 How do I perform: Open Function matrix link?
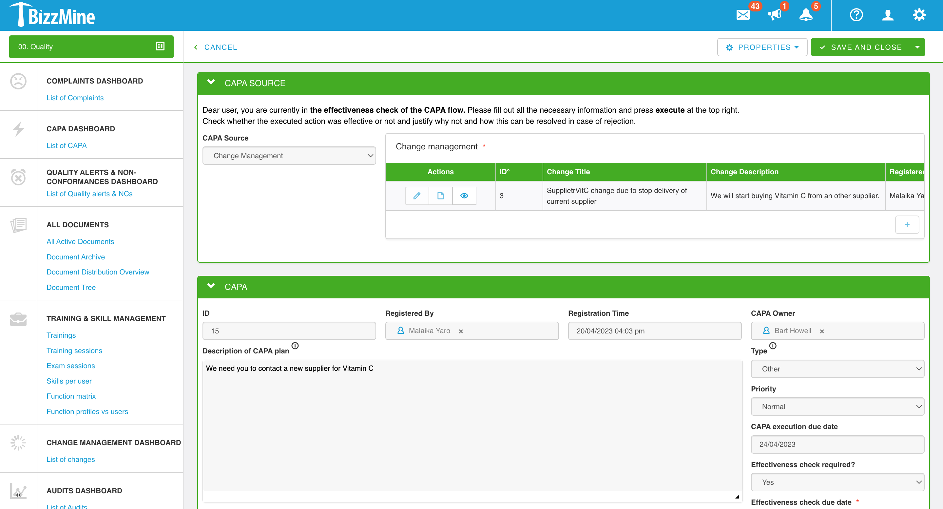(71, 396)
